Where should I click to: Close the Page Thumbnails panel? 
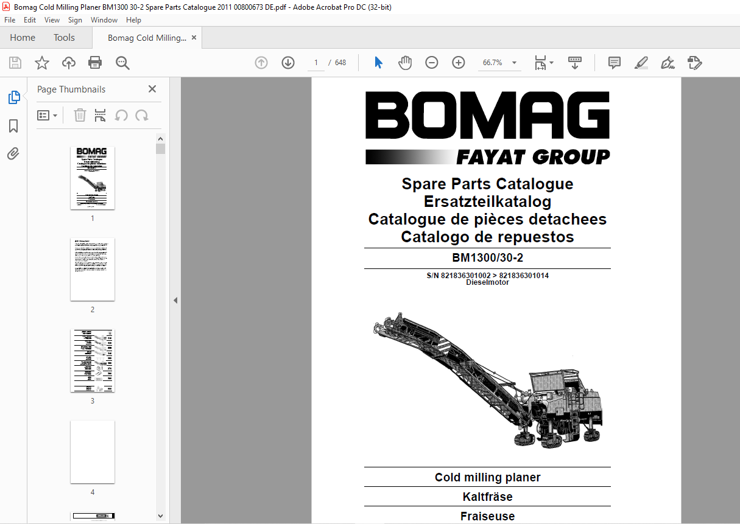tap(152, 89)
